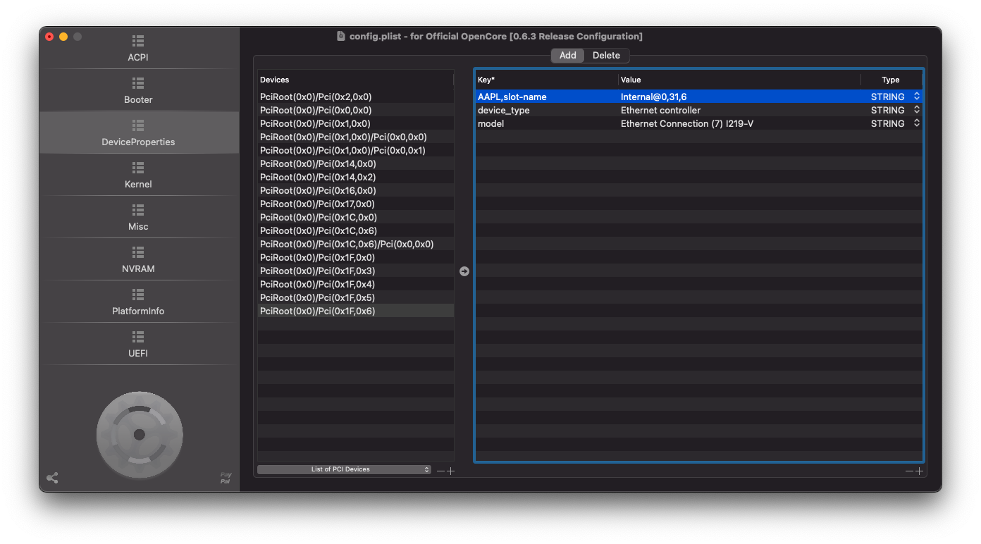Screen dimensions: 981x544
Task: Click the plus button under the Devices list
Action: click(451, 471)
